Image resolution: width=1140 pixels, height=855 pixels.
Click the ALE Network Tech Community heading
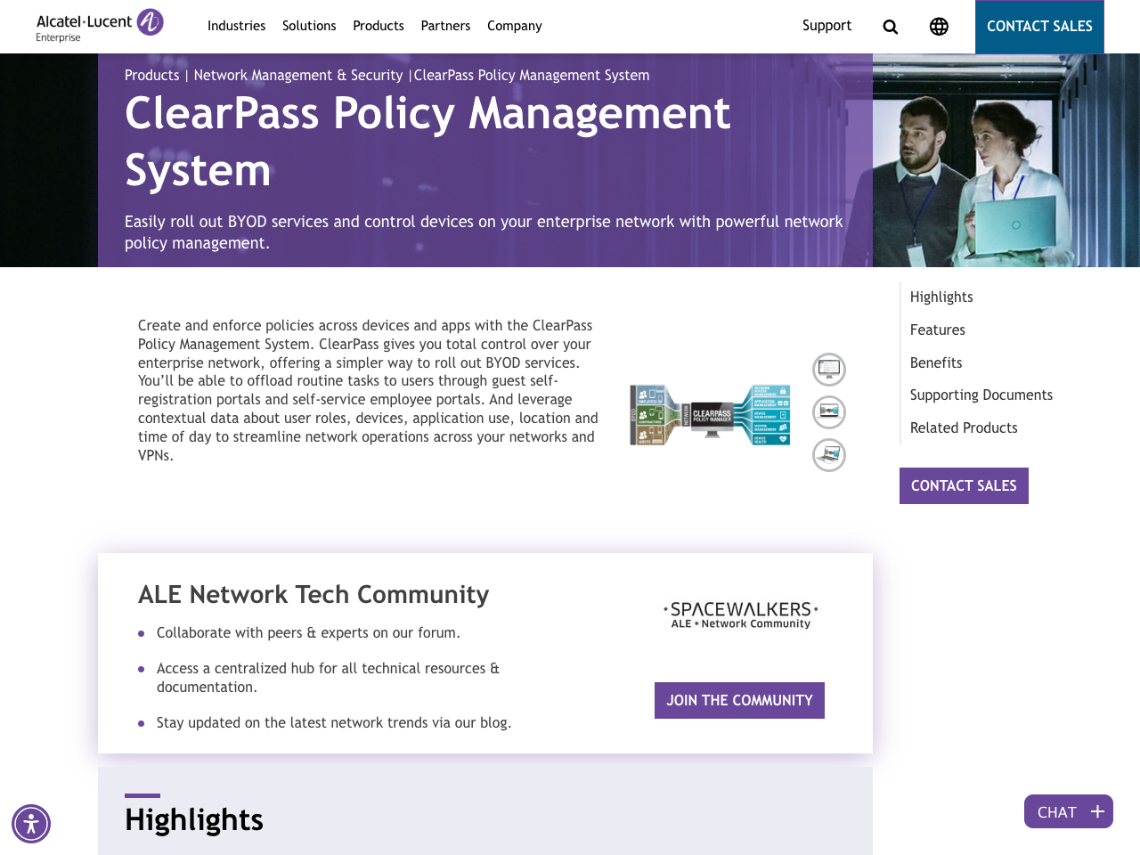[313, 594]
